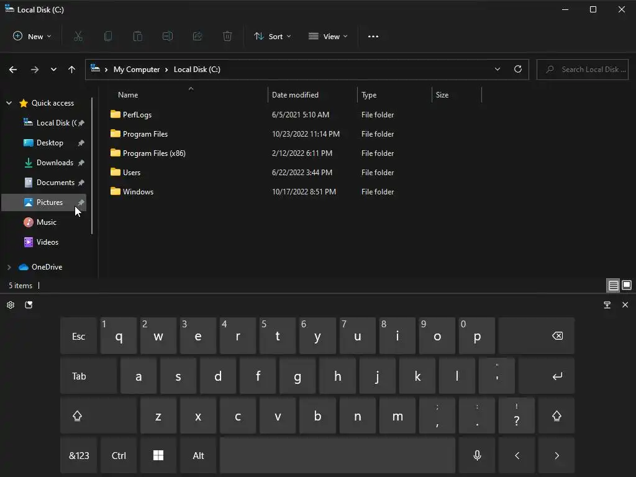
Task: Open the See more ellipsis menu
Action: coord(373,37)
